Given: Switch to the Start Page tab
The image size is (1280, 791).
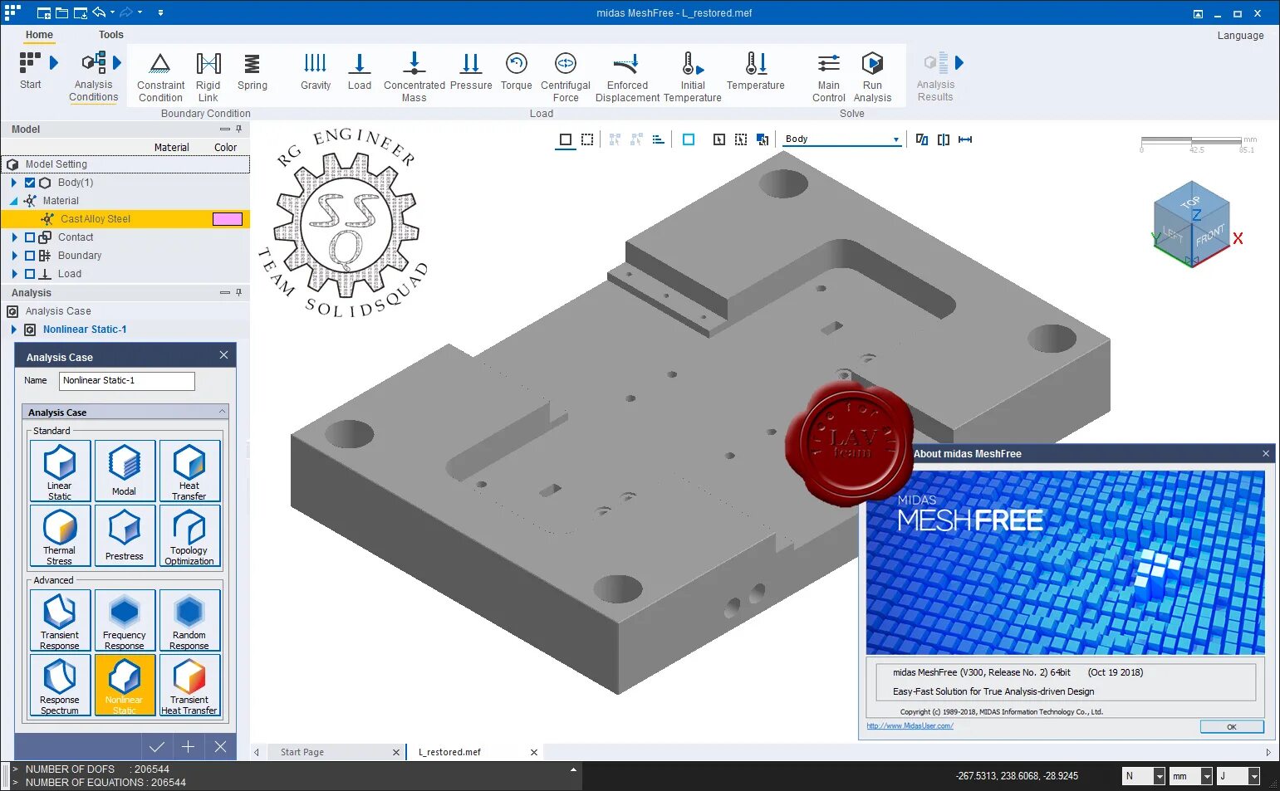Looking at the screenshot, I should (302, 752).
